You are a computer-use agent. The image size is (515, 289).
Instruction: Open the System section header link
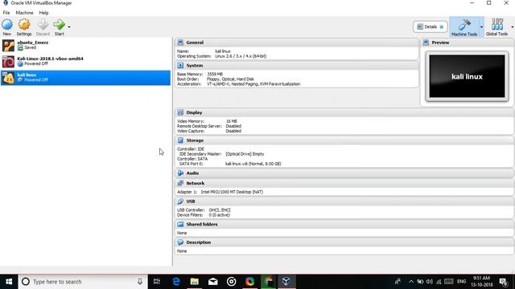point(195,66)
